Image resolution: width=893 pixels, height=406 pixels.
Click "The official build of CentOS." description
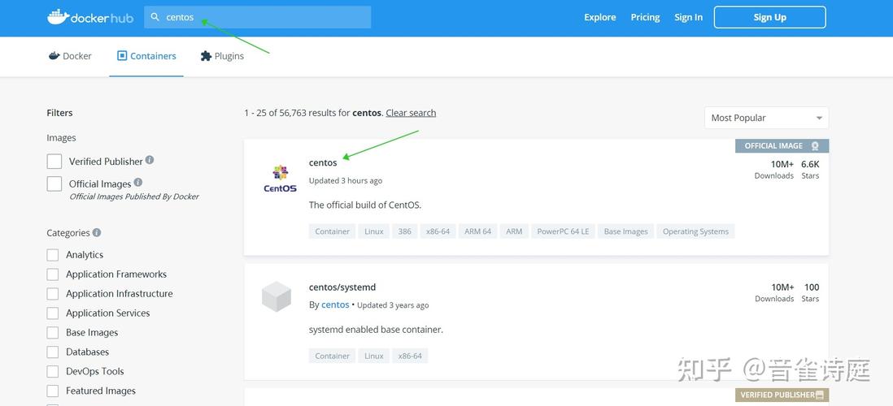(x=365, y=205)
